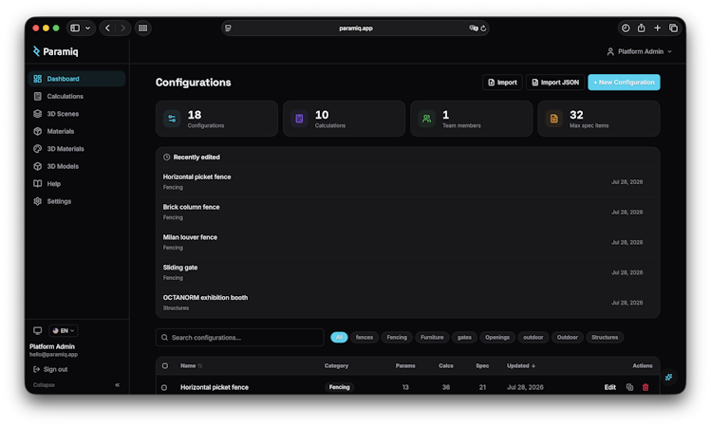Click the Fencing category badge in table

(x=339, y=387)
